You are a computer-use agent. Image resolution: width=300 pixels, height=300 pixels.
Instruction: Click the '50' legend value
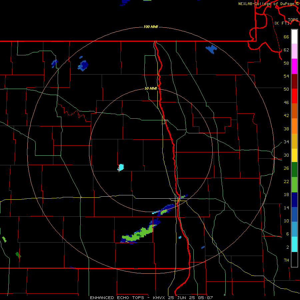pos(286,89)
